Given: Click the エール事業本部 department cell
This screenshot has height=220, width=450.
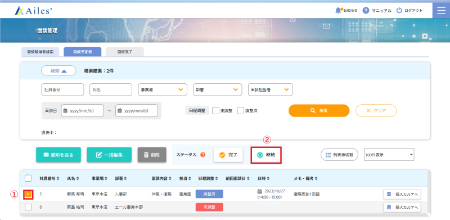Looking at the screenshot, I should (x=129, y=207).
